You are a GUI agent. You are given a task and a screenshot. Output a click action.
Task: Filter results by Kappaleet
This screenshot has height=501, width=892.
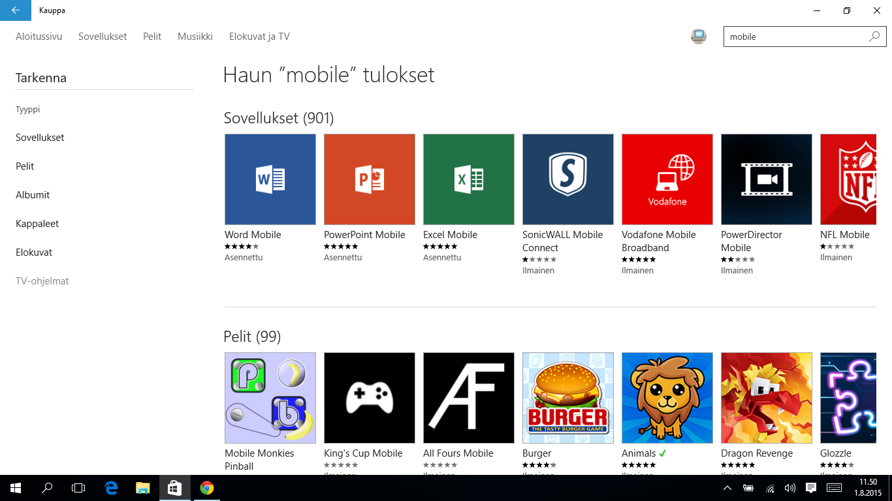(x=37, y=224)
